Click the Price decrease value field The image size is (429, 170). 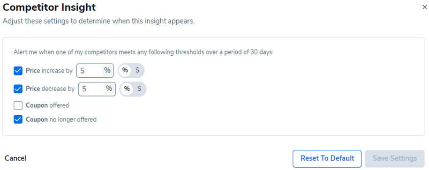pyautogui.click(x=97, y=89)
